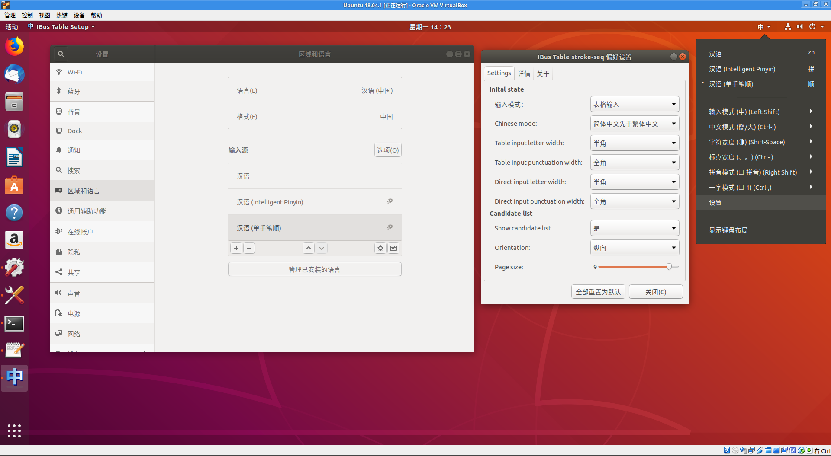Open Table input punctuation width dropdown
831x456 pixels.
635,163
